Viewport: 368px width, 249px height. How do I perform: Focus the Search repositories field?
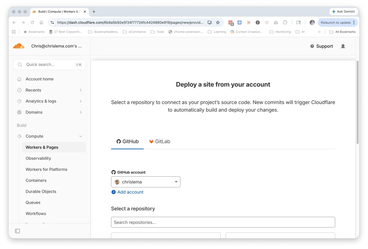pyautogui.click(x=223, y=222)
